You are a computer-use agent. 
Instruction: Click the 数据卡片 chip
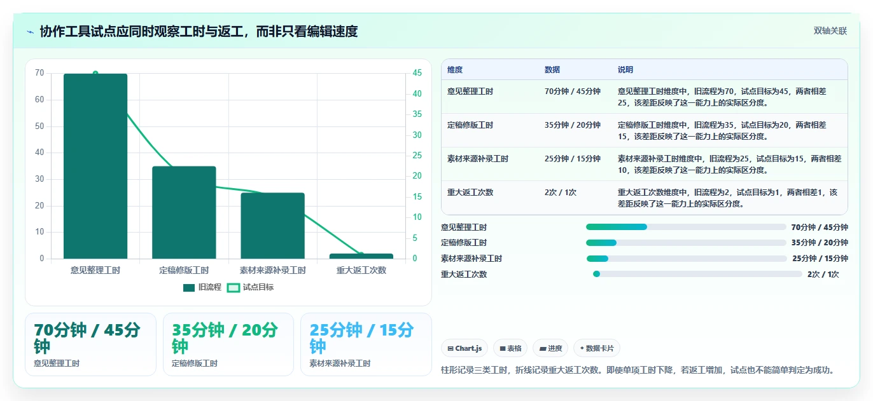click(597, 348)
